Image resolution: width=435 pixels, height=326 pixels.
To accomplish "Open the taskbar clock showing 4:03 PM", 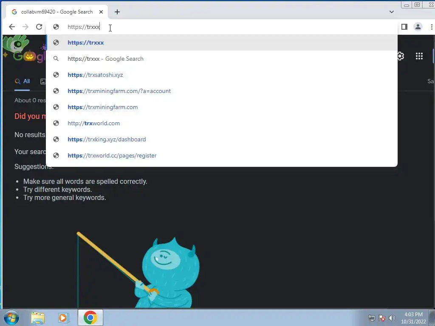I will [413, 318].
